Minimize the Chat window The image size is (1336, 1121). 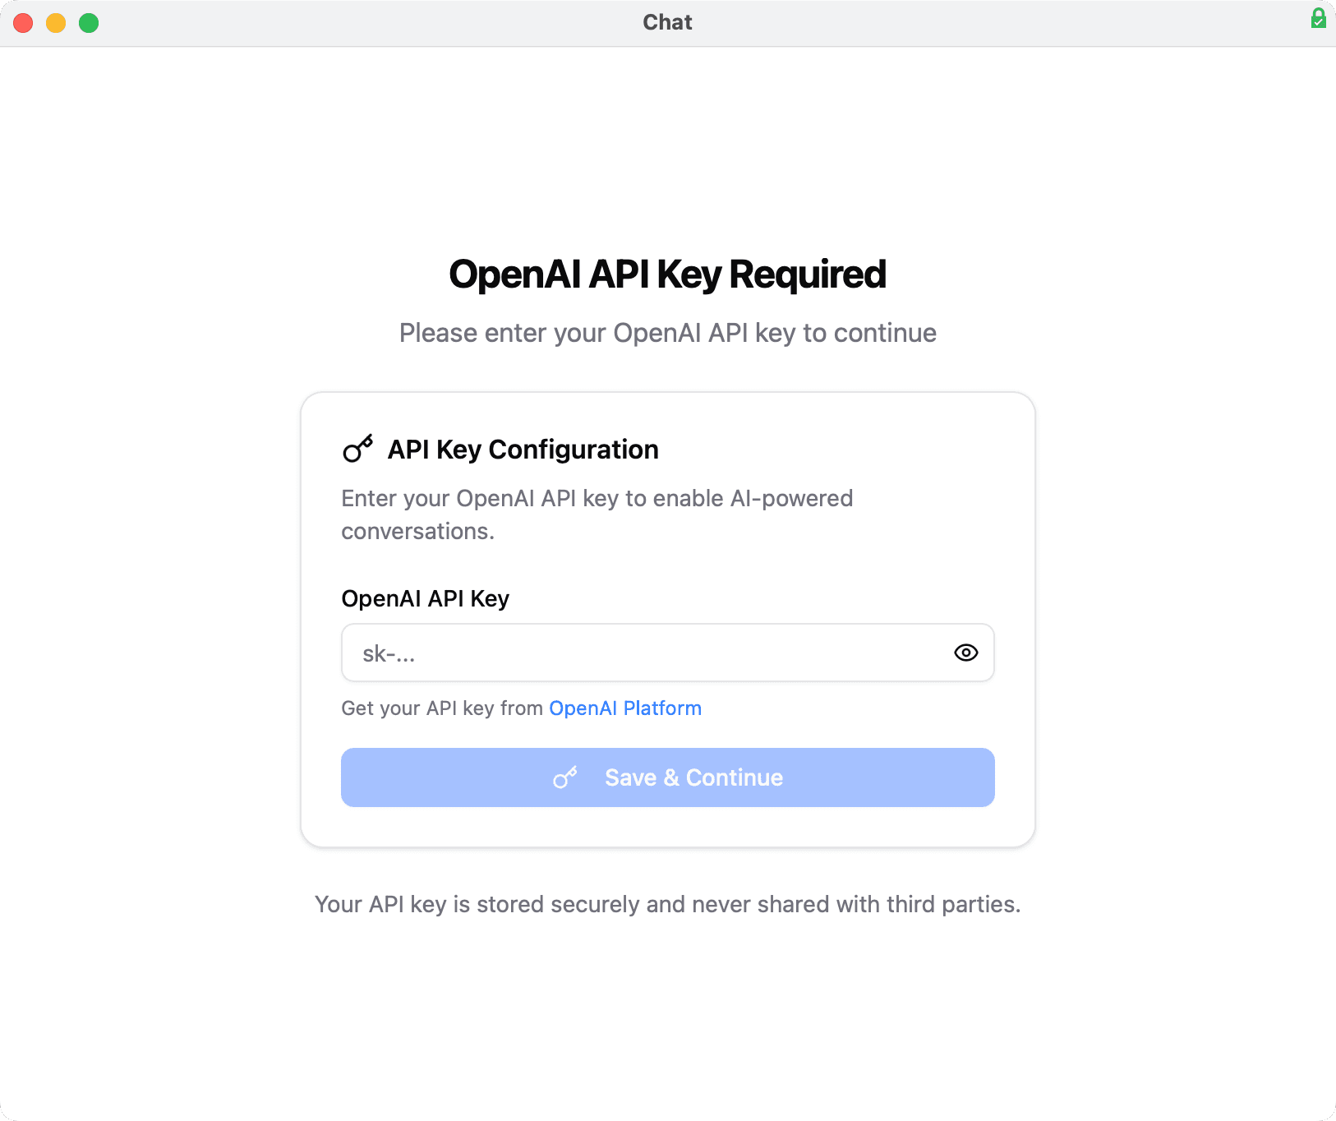56,22
